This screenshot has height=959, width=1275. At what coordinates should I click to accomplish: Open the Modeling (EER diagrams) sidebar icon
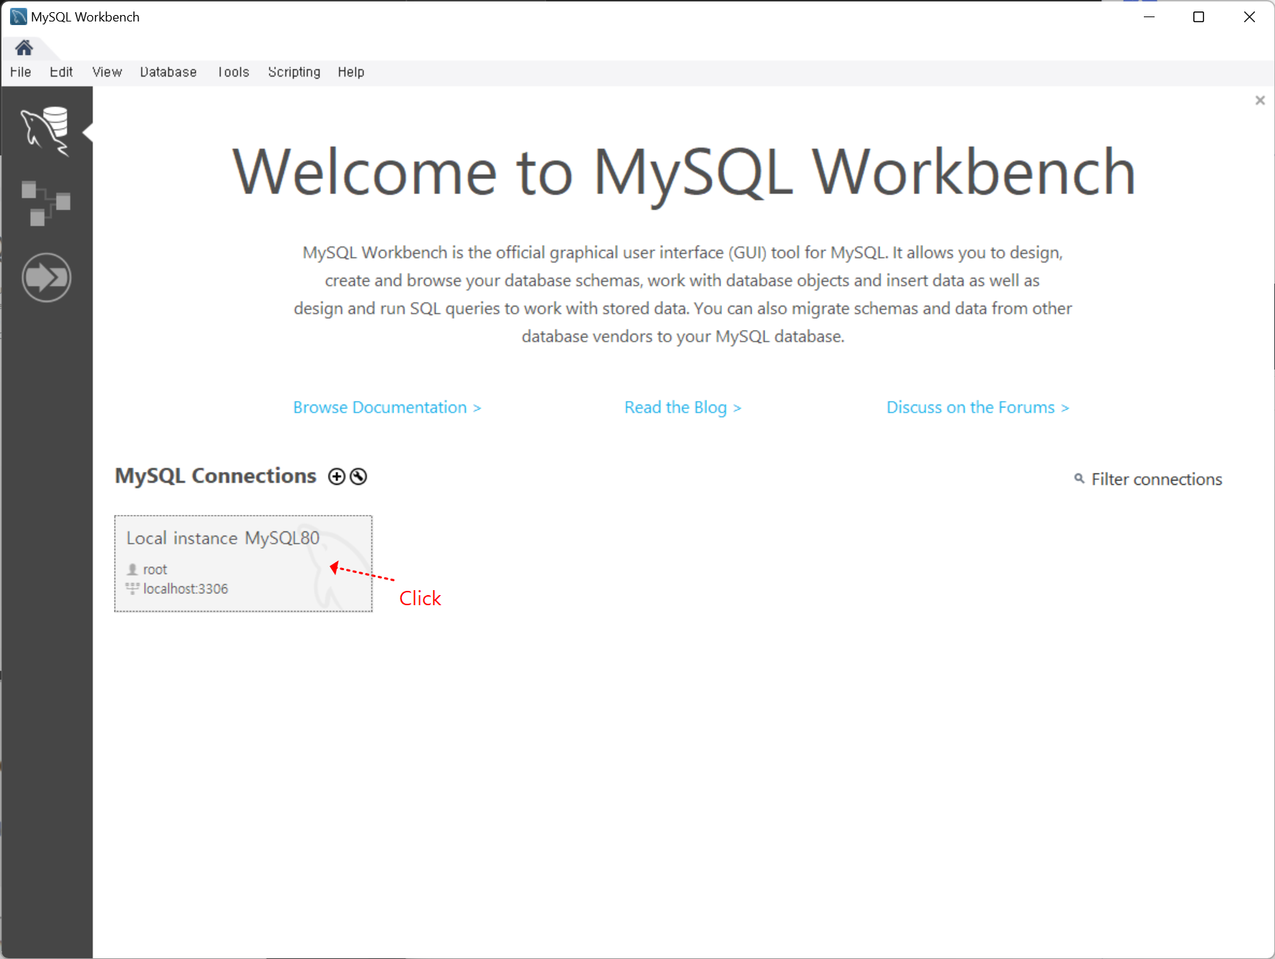[46, 203]
